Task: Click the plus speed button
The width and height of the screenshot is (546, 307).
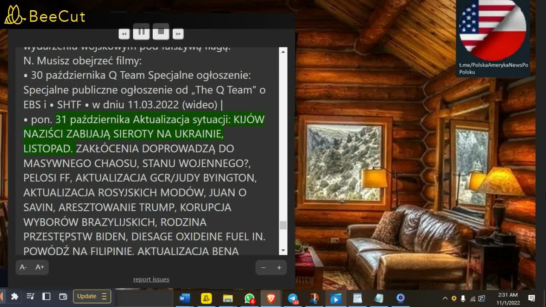Action: point(279,267)
